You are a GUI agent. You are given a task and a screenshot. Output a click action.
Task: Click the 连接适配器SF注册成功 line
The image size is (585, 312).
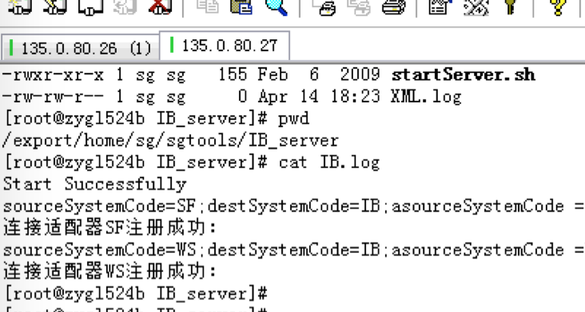click(109, 227)
